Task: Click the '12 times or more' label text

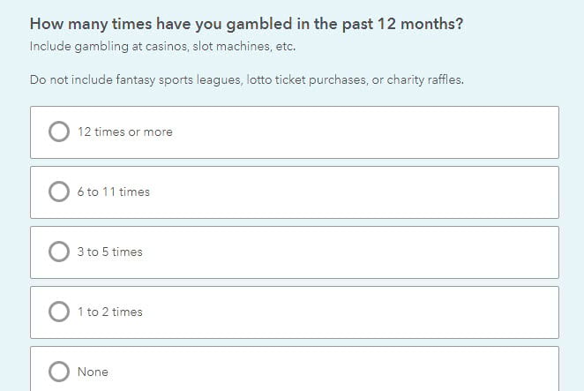Action: [x=124, y=132]
